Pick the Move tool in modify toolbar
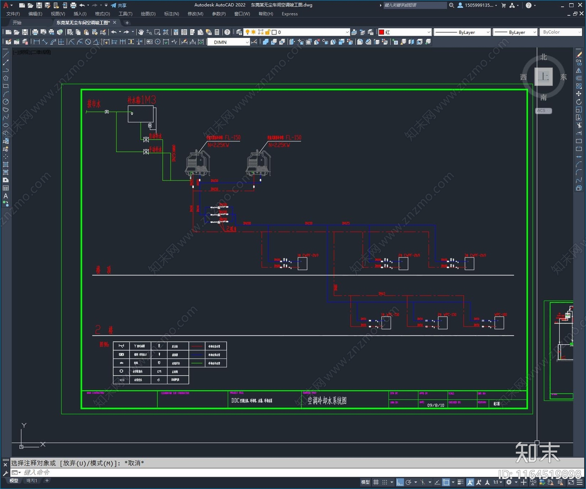The height and width of the screenshot is (489, 586). tap(579, 94)
